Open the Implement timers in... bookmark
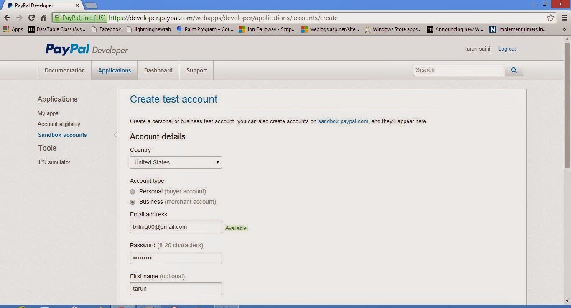The image size is (571, 308). 518,29
